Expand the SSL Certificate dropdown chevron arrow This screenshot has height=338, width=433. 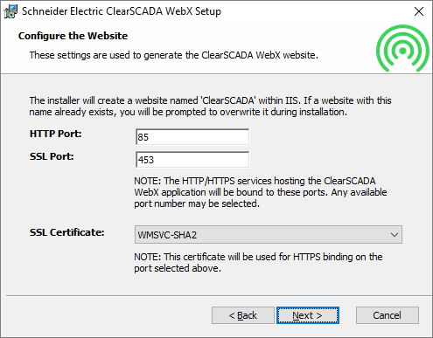[x=395, y=235]
